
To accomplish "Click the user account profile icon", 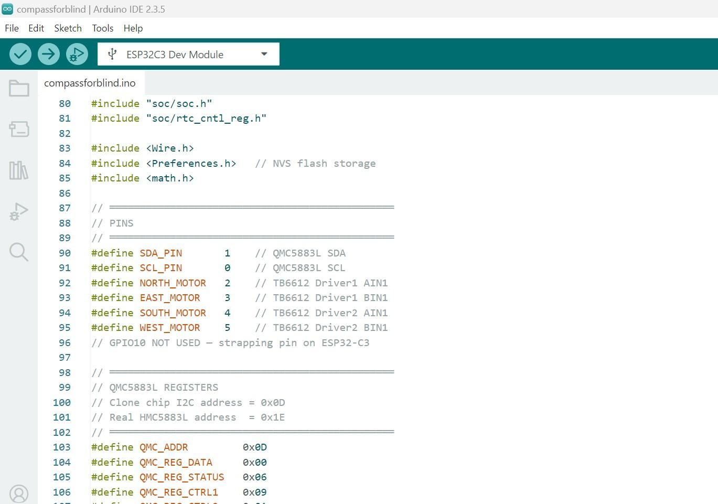I will (x=19, y=494).
